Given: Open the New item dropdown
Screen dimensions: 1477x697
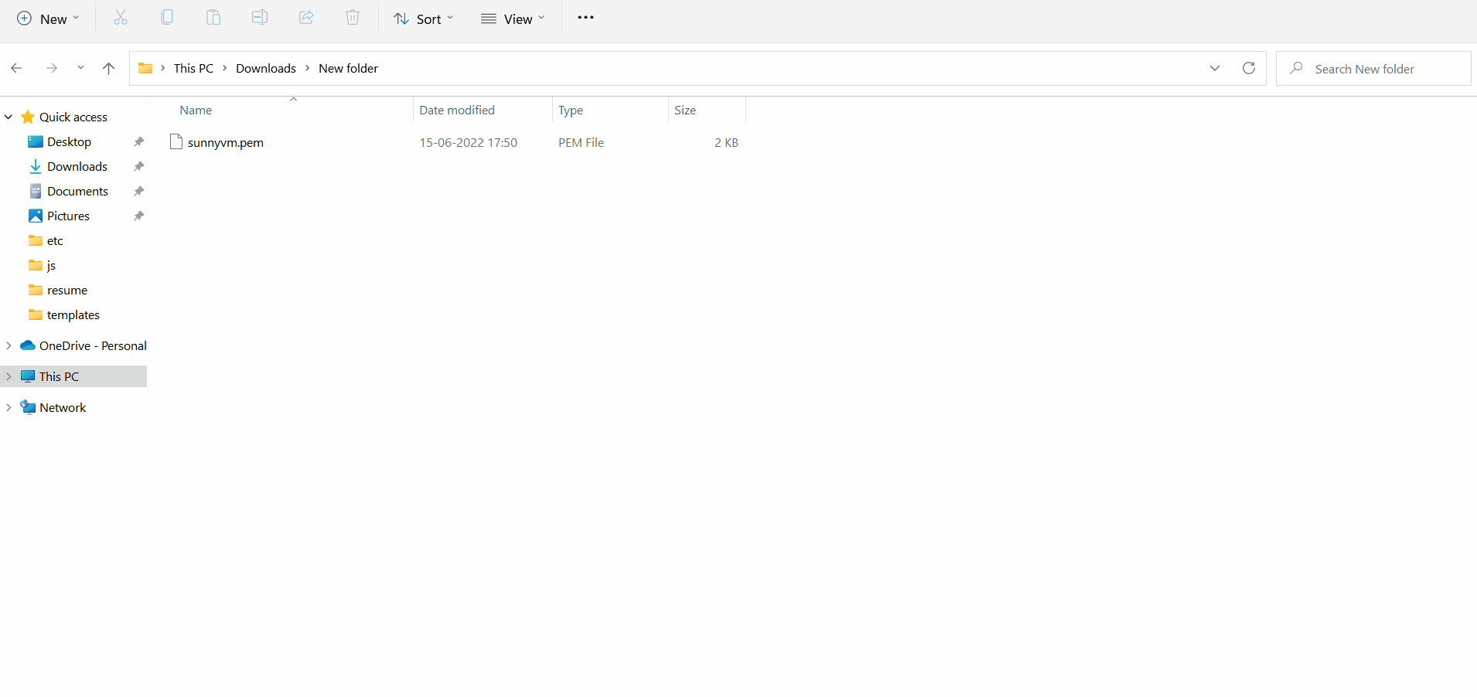Looking at the screenshot, I should [48, 19].
